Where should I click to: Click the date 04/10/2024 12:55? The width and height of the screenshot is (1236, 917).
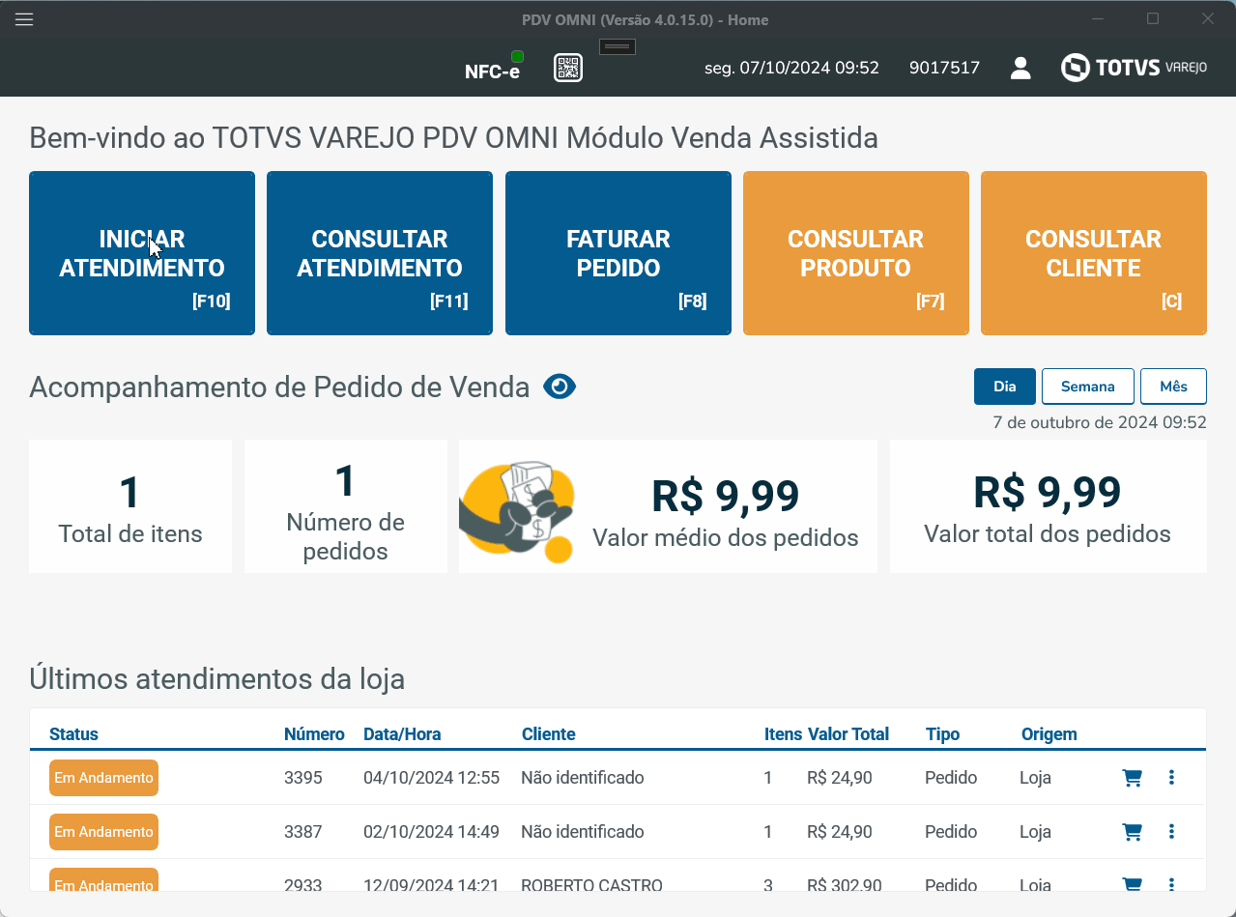pyautogui.click(x=431, y=778)
